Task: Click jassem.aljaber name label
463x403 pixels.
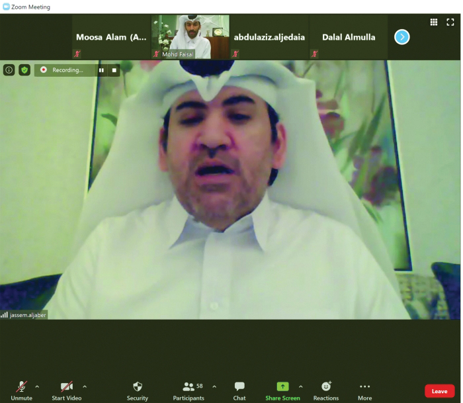Action: [x=28, y=315]
